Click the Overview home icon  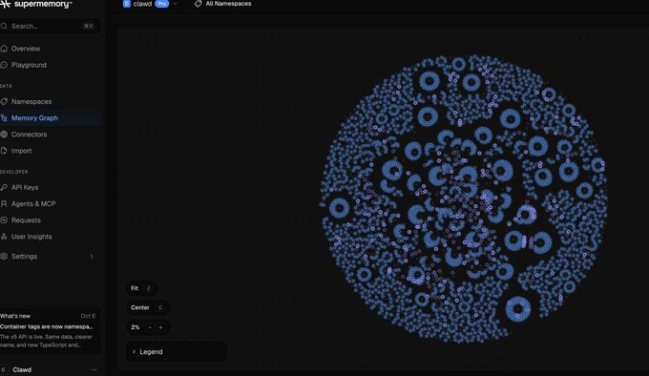coord(4,49)
